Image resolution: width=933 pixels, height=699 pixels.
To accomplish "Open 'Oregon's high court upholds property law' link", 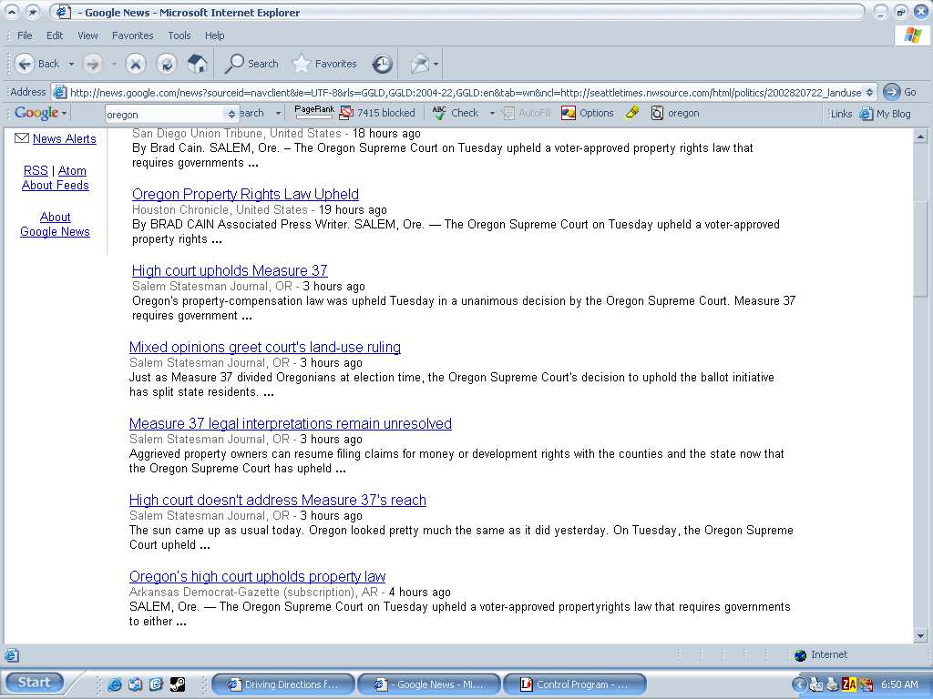I will tap(257, 576).
